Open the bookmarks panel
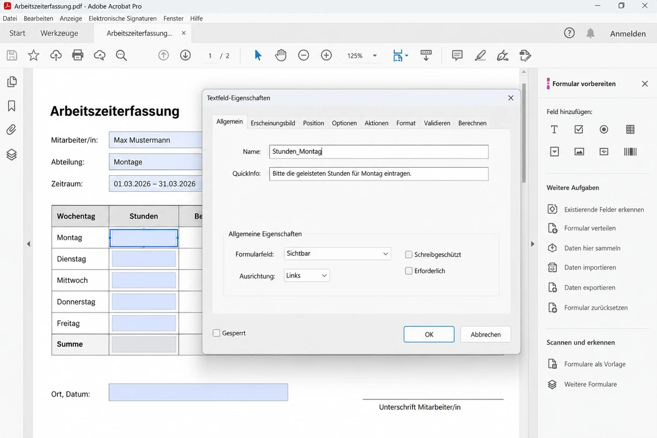This screenshot has height=438, width=657. [12, 106]
